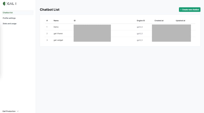
Task: Click the # column header
Action: (x=47, y=21)
